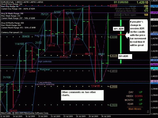Click the '23 Jul 2009' date label
158x118 pixels.
(x=68, y=116)
